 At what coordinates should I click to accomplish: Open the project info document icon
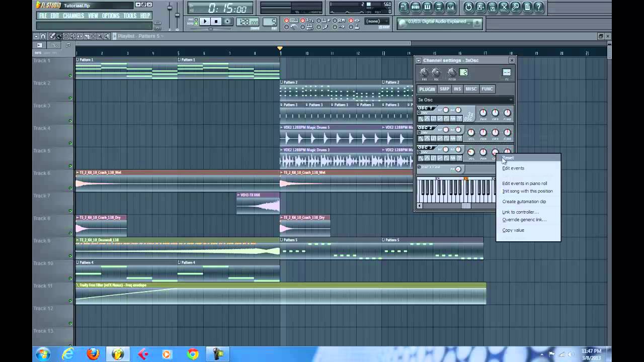(x=527, y=7)
